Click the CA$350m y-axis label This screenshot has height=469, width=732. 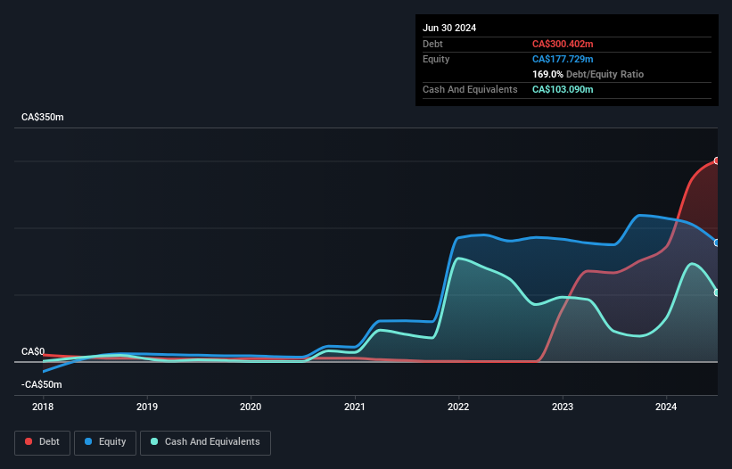pyautogui.click(x=43, y=117)
